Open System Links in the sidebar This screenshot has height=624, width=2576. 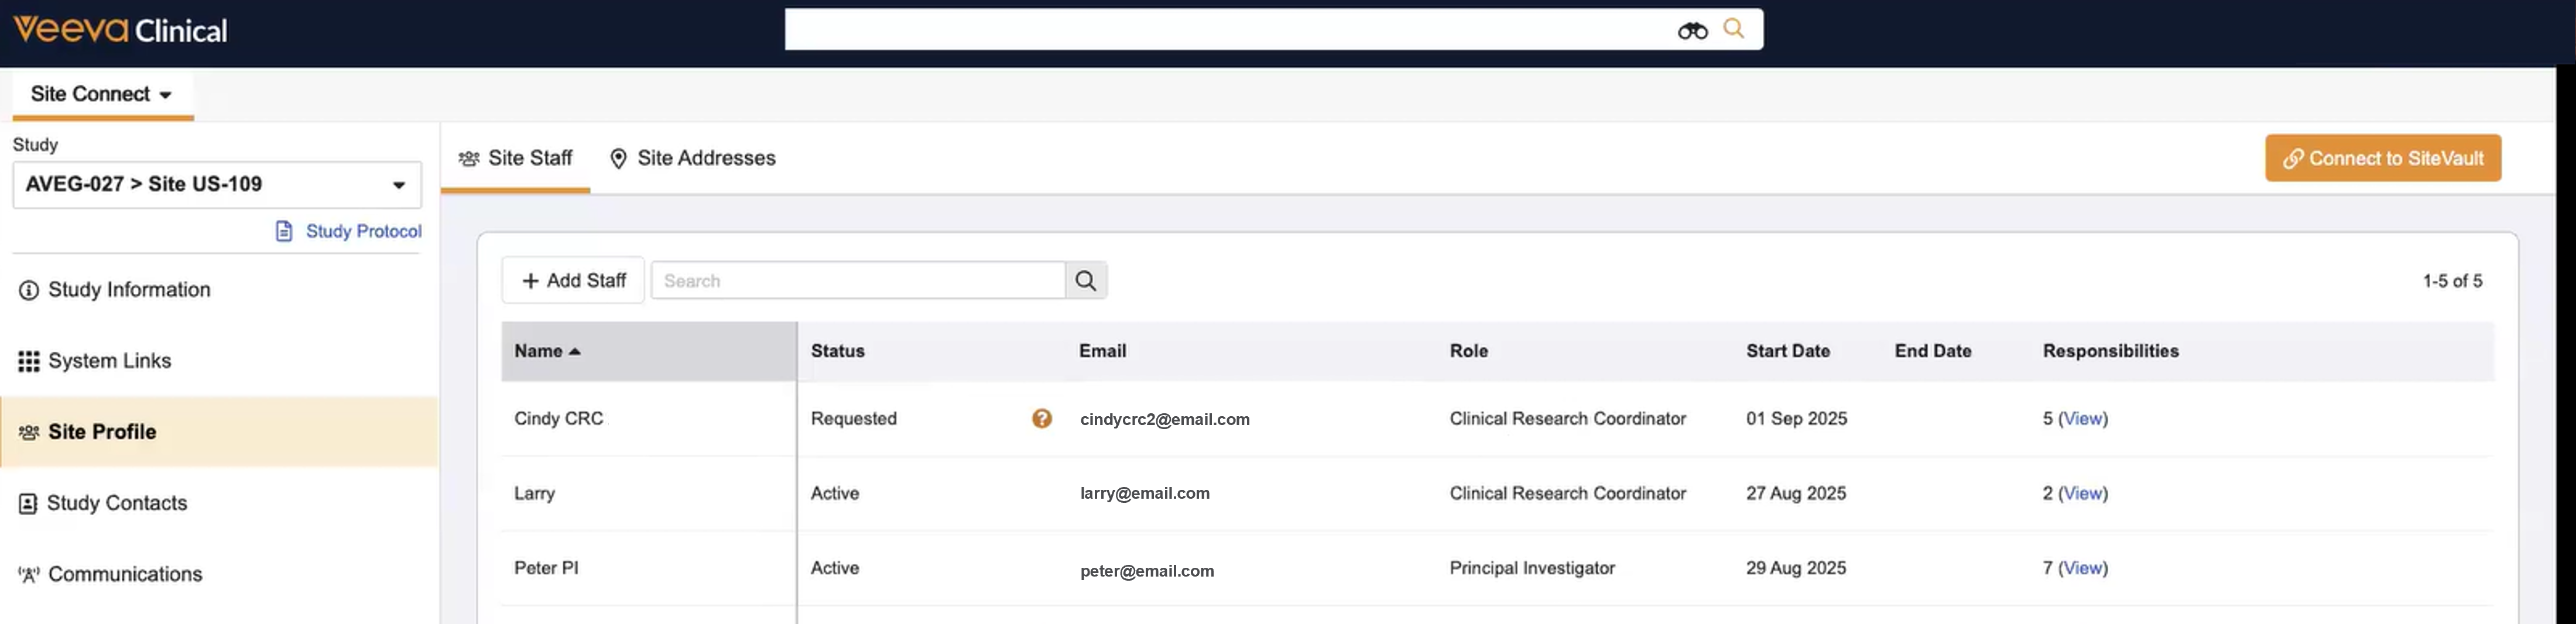click(109, 361)
